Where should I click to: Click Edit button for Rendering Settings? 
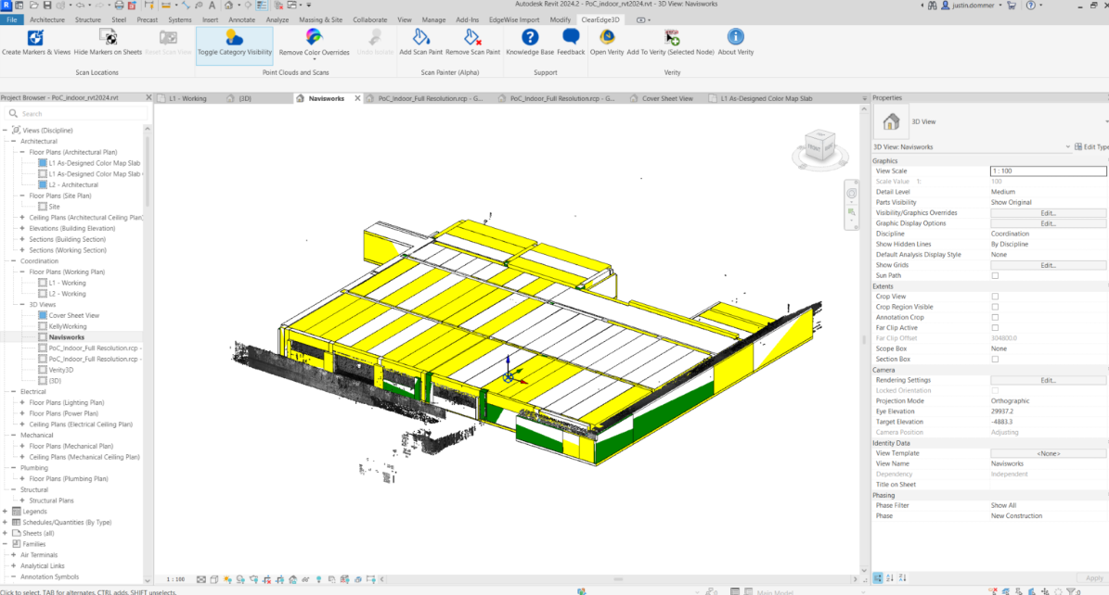coord(1048,380)
